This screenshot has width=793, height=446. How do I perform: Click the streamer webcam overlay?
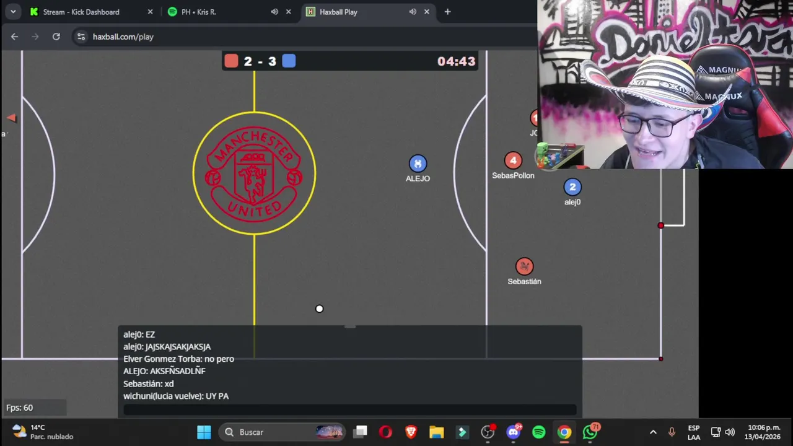tap(665, 84)
